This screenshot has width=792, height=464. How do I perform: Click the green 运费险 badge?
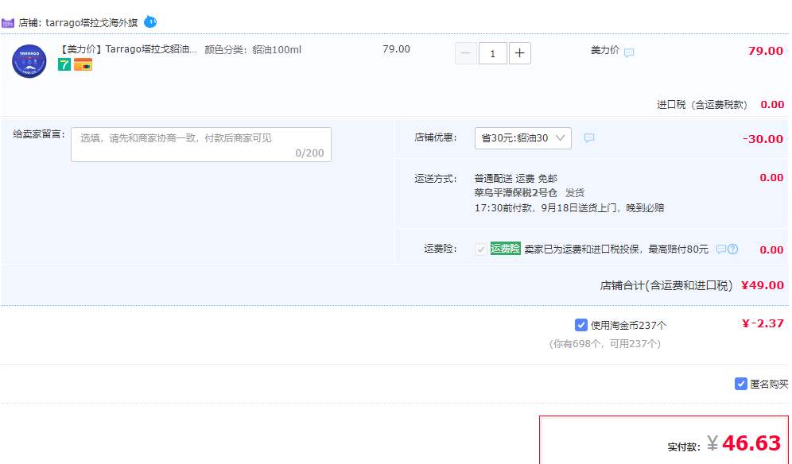point(505,249)
